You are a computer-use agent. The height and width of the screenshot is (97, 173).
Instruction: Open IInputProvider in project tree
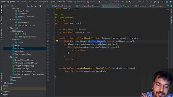24,11
